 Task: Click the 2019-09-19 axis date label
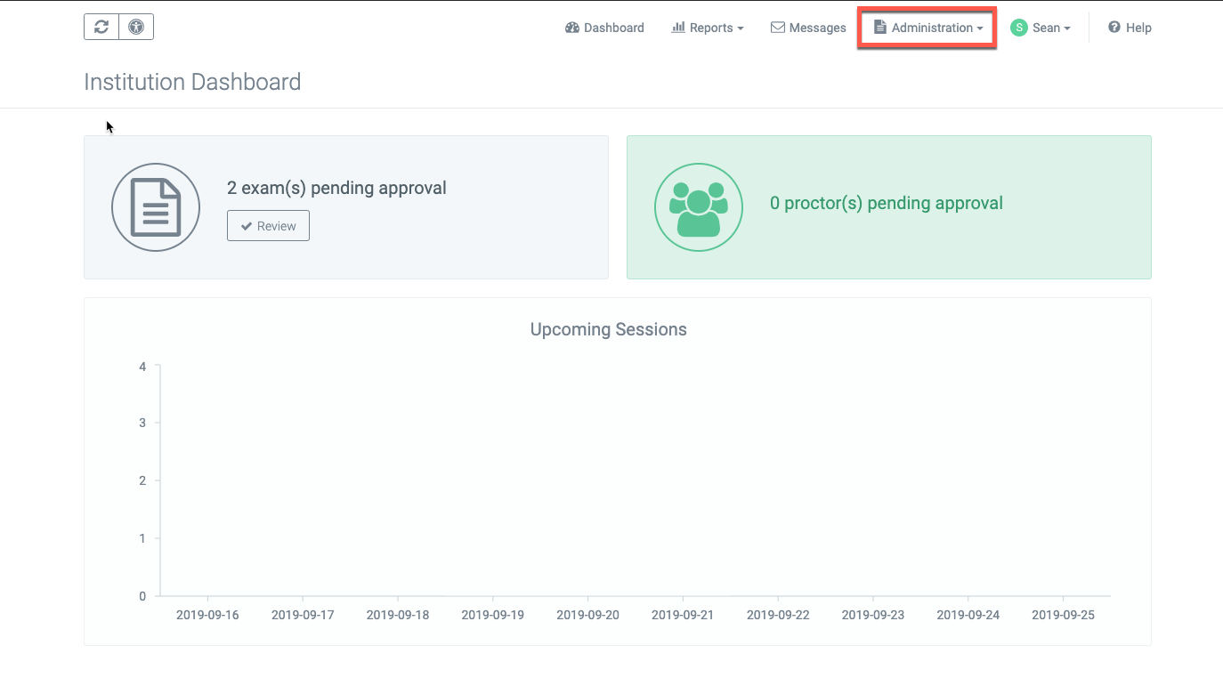[493, 615]
